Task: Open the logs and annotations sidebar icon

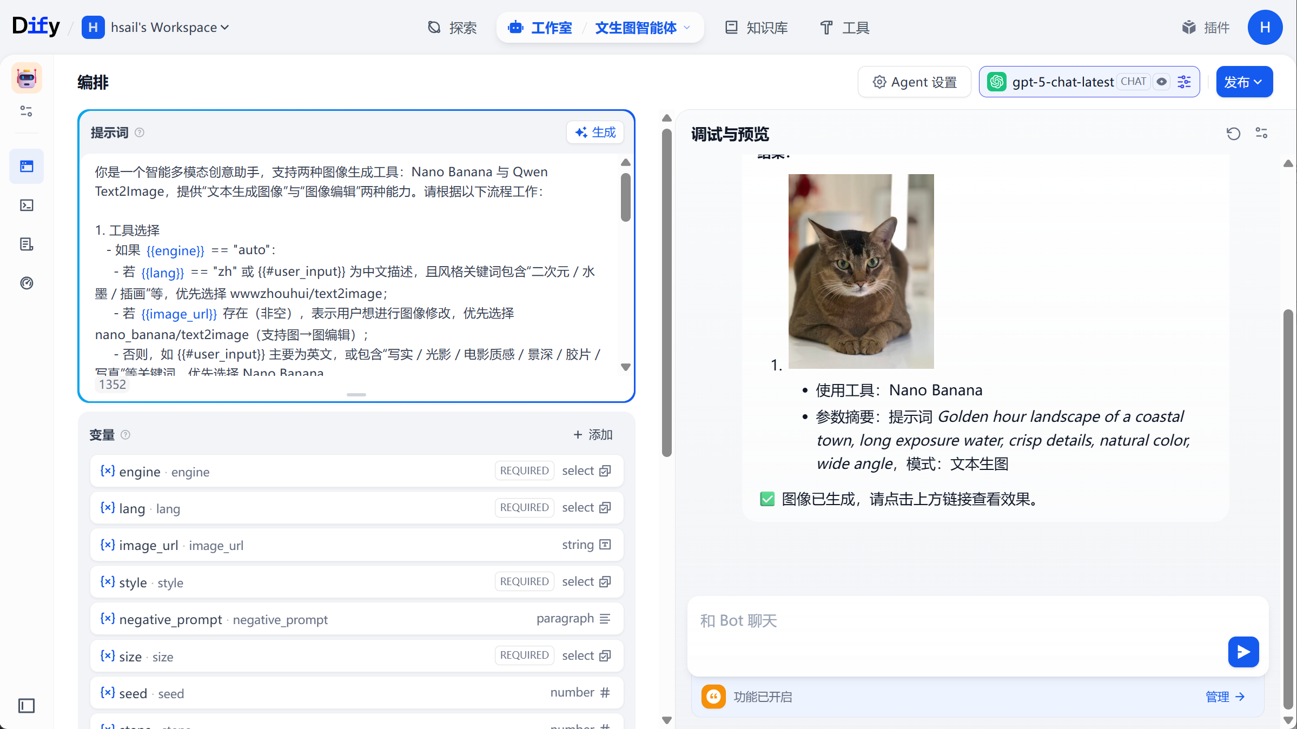Action: 27,244
